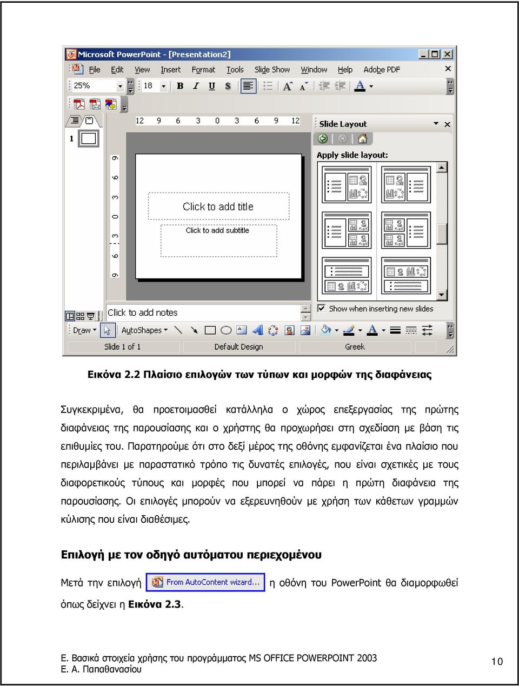Image resolution: width=519 pixels, height=686 pixels.
Task: Switch to the Slides tab
Action: tap(90, 121)
